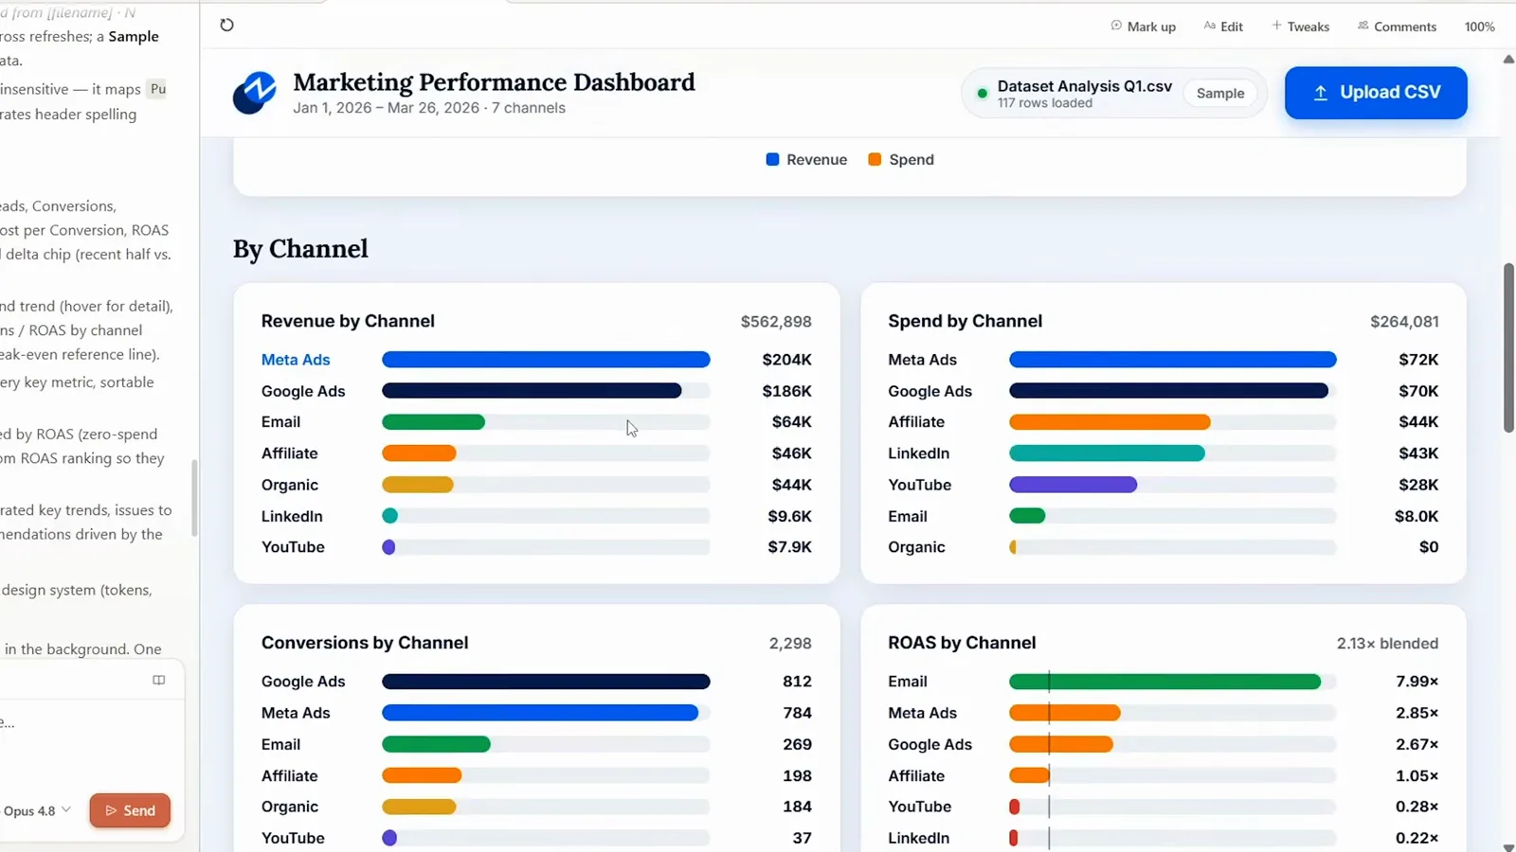
Task: Click the Dataset Analysis Q1.csv file name
Action: pos(1084,86)
